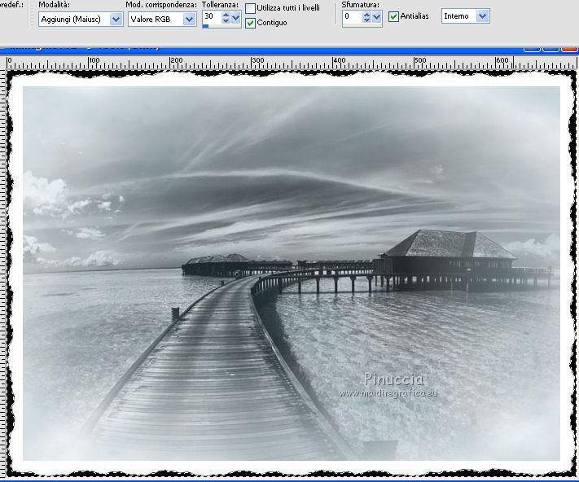Screen dimensions: 579x482
Task: Click the Tolleranza value field showing 30
Action: tap(212, 16)
